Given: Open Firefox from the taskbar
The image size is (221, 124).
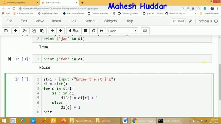Looking at the screenshot, I should [63, 121].
